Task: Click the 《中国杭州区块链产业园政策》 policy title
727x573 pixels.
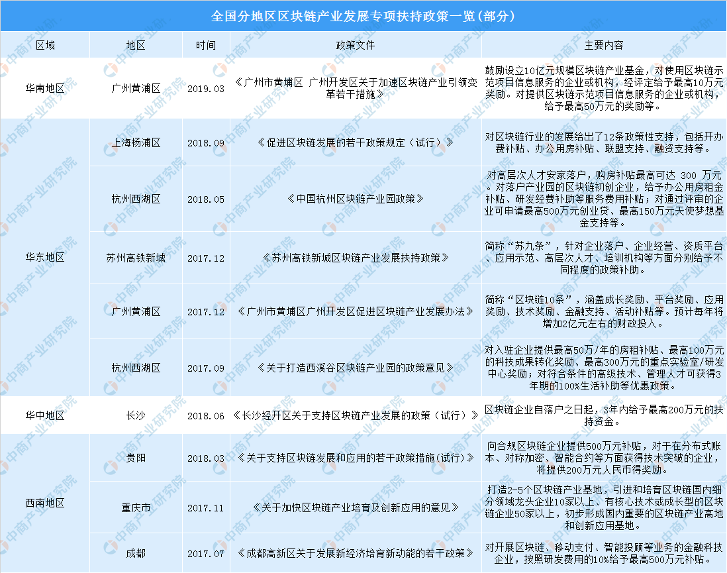Action: point(356,198)
